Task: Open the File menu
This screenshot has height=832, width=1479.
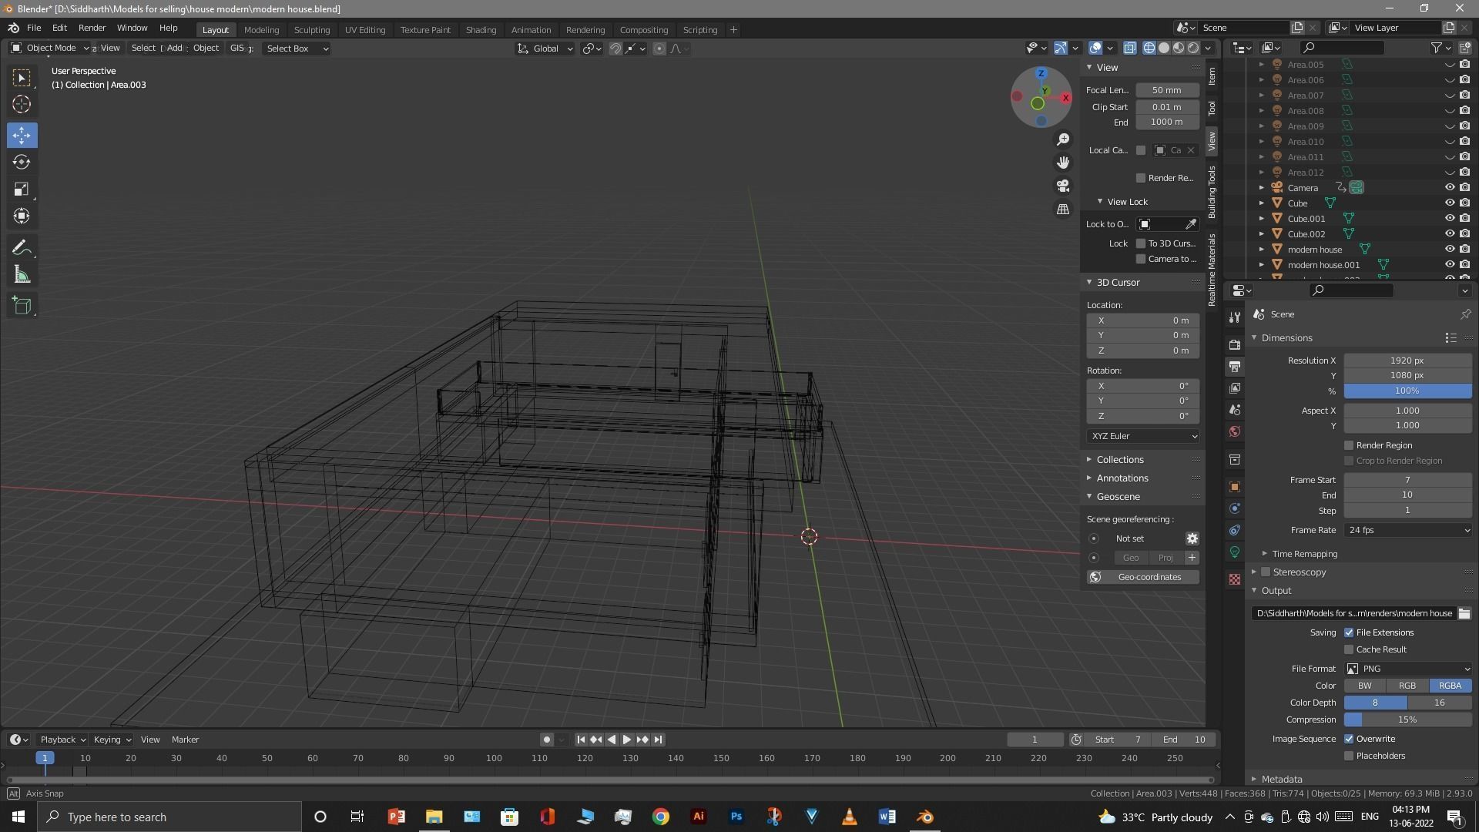Action: [x=34, y=28]
